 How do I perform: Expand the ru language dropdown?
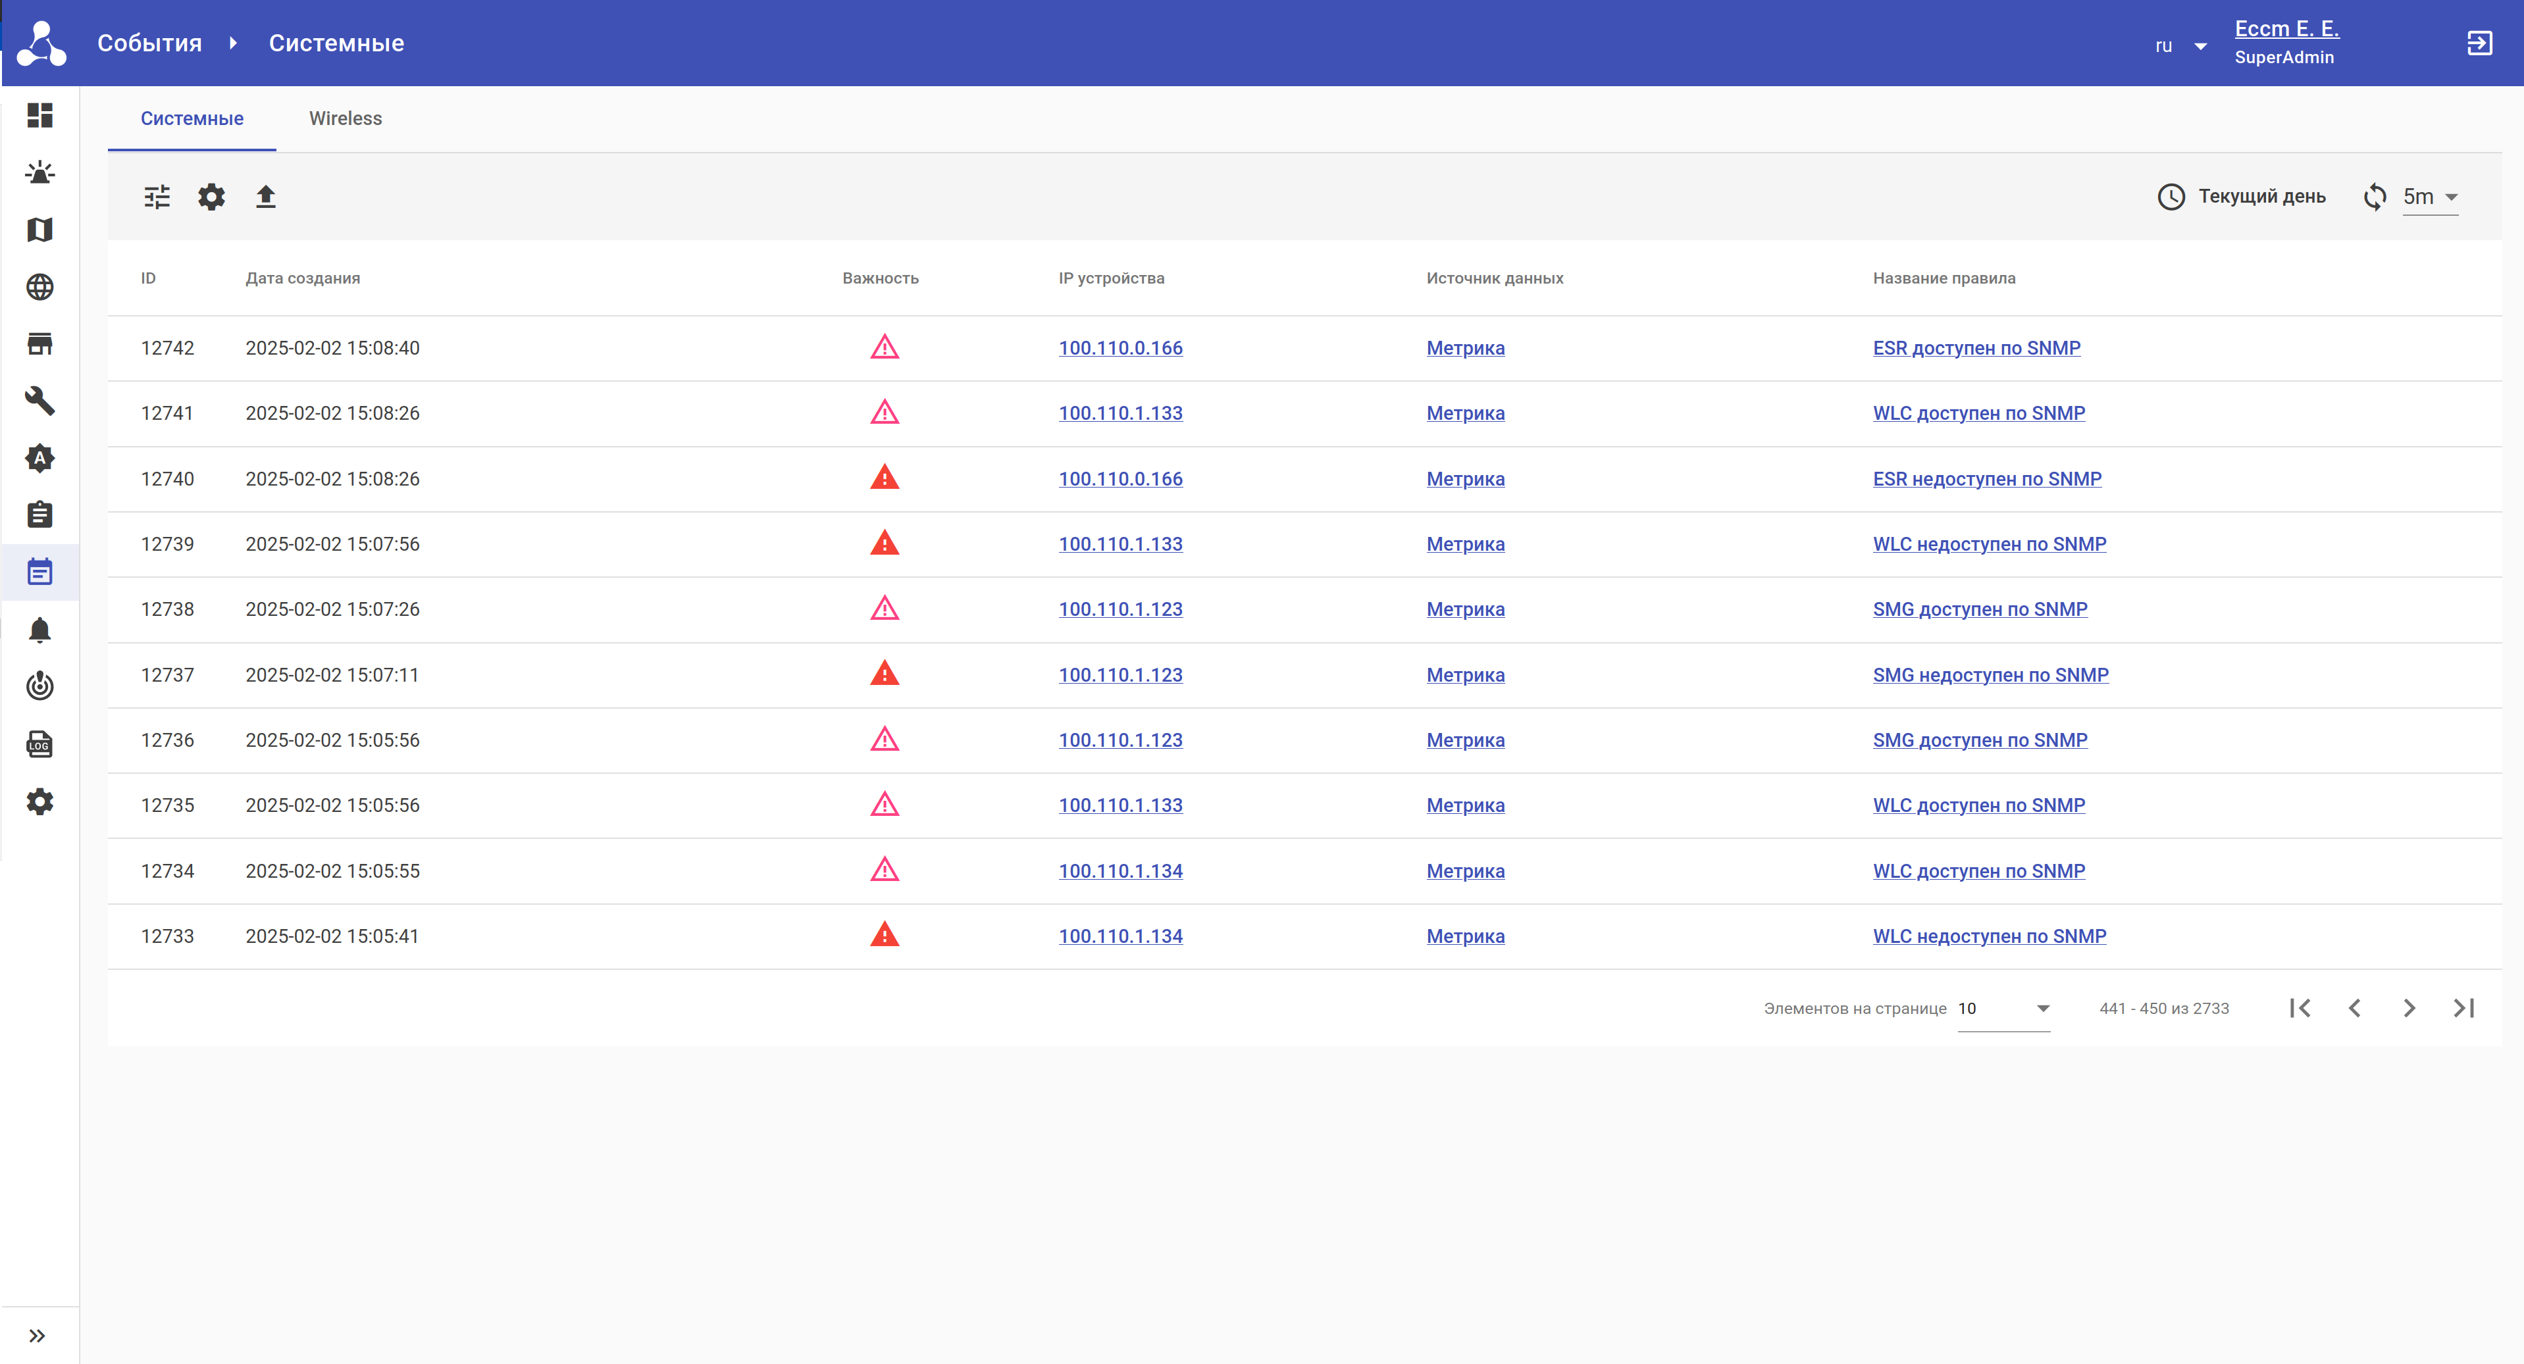[x=2181, y=46]
